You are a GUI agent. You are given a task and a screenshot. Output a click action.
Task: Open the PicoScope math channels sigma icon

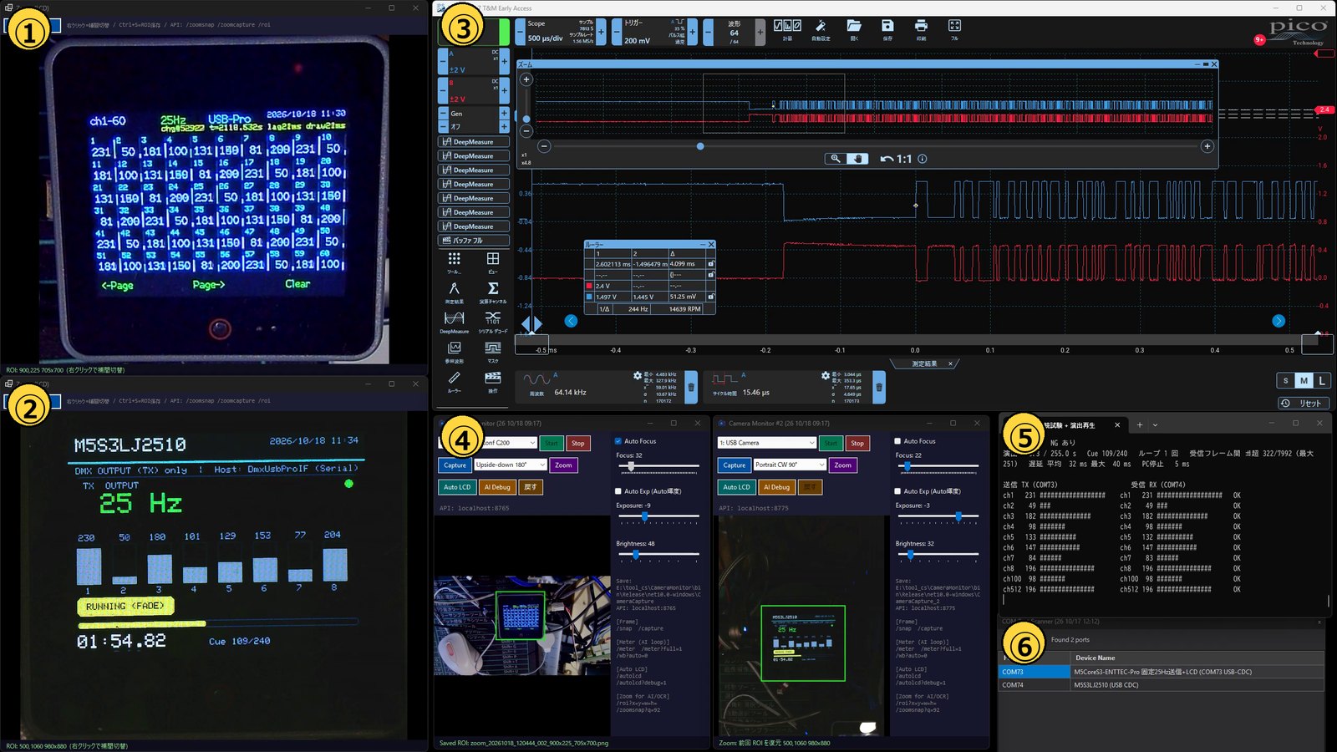point(493,291)
